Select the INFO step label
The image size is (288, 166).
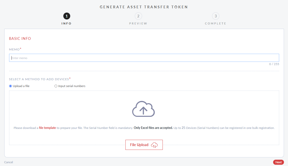tap(66, 23)
